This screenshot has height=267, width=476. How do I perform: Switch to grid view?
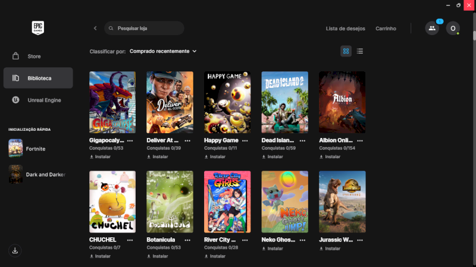[x=346, y=51]
